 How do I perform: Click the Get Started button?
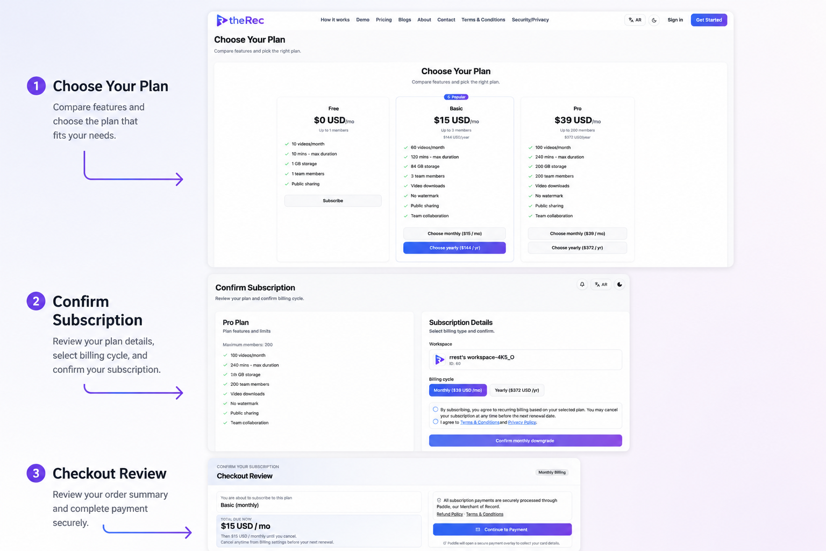click(709, 20)
